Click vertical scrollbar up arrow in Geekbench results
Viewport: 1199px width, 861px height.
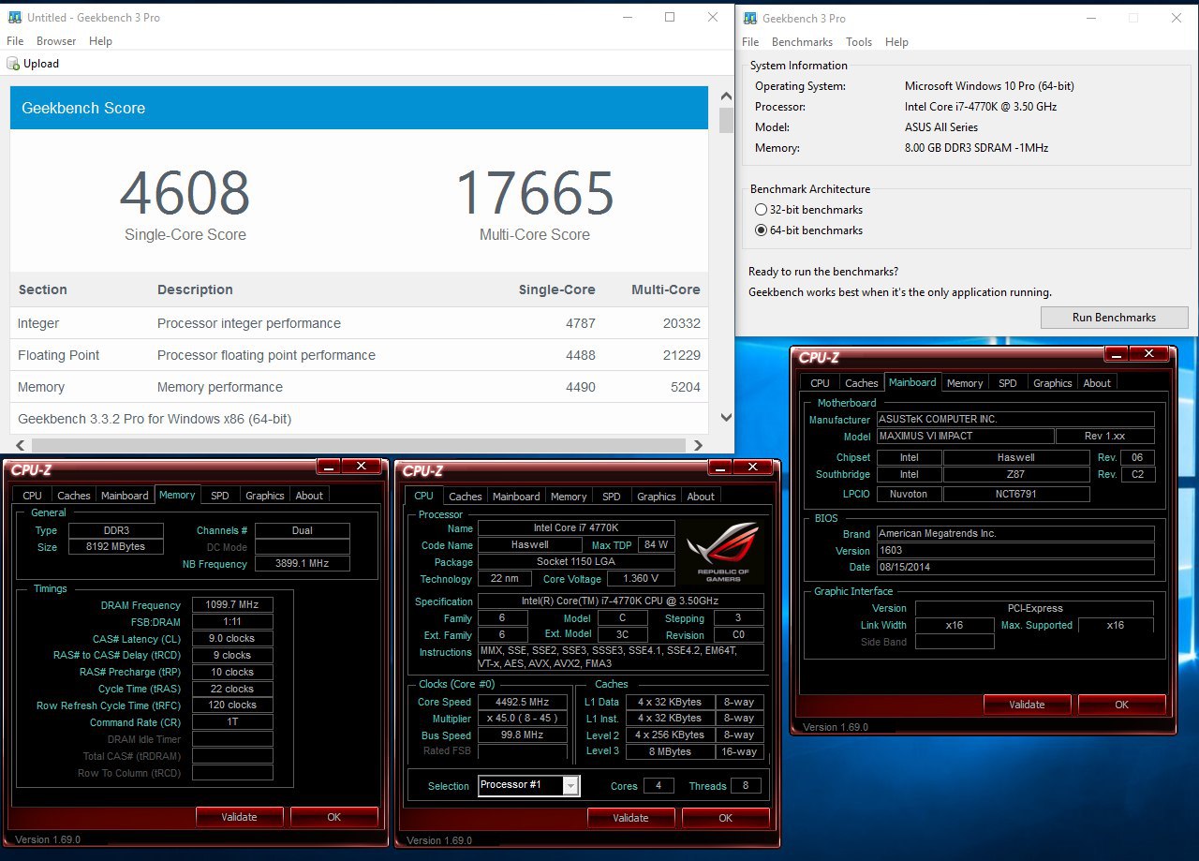click(x=726, y=96)
